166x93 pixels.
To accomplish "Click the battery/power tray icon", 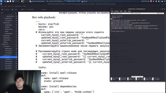I will (159, 1).
